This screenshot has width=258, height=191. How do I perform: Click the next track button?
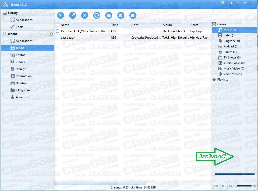pyautogui.click(x=230, y=186)
